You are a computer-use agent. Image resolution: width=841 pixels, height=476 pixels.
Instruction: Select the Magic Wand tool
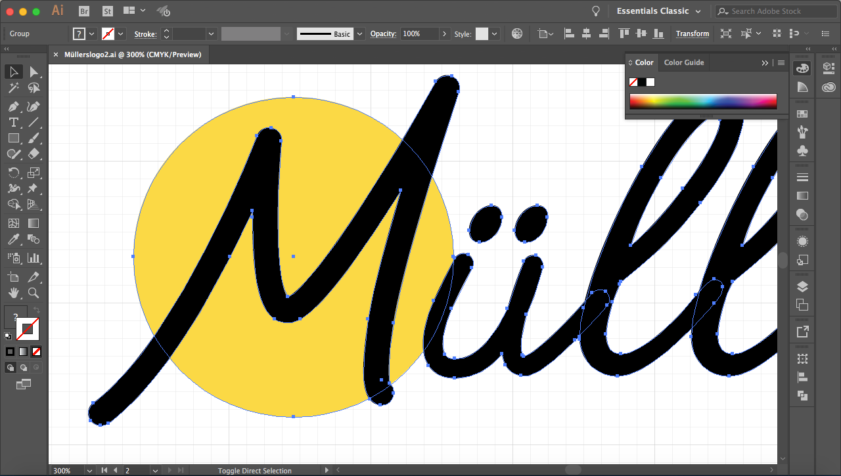coord(14,88)
